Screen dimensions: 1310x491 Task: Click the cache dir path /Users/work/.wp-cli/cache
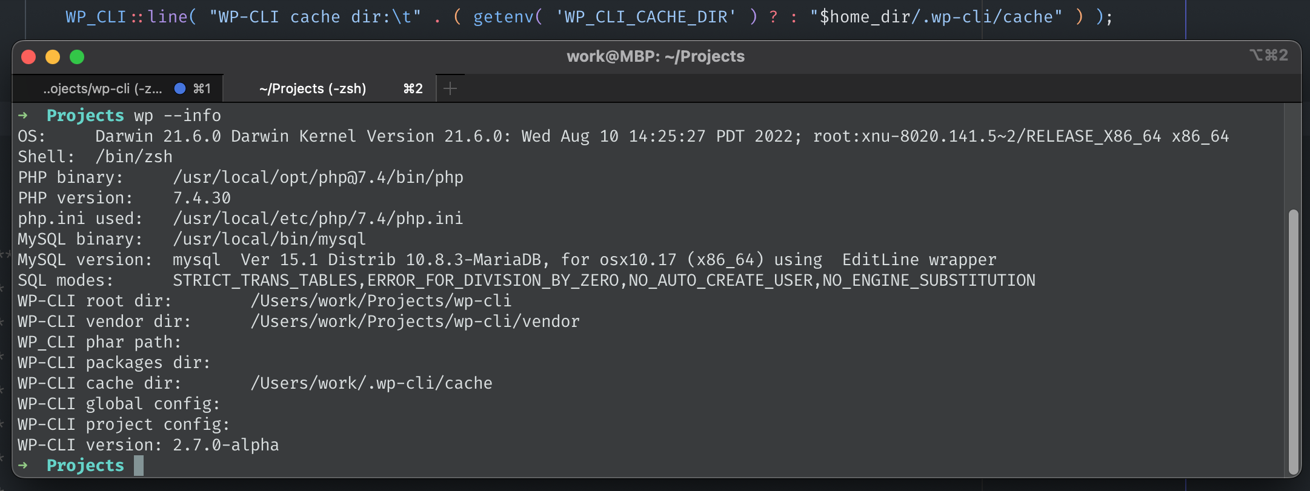pos(372,383)
